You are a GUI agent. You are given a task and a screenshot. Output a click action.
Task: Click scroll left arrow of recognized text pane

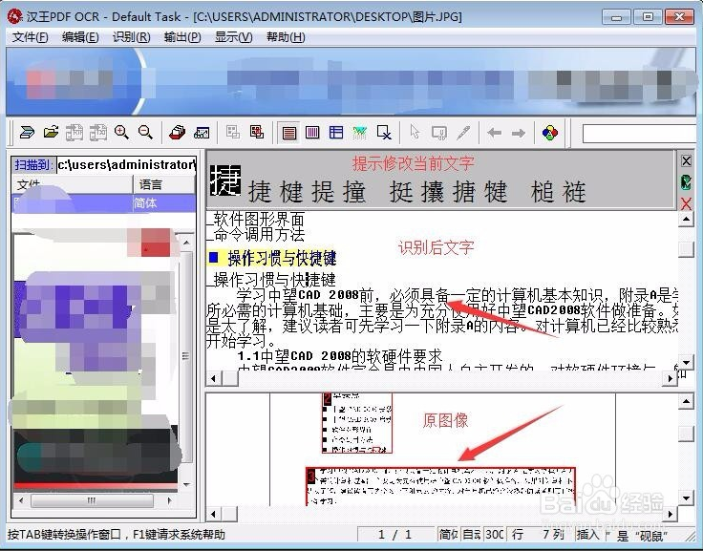click(213, 378)
